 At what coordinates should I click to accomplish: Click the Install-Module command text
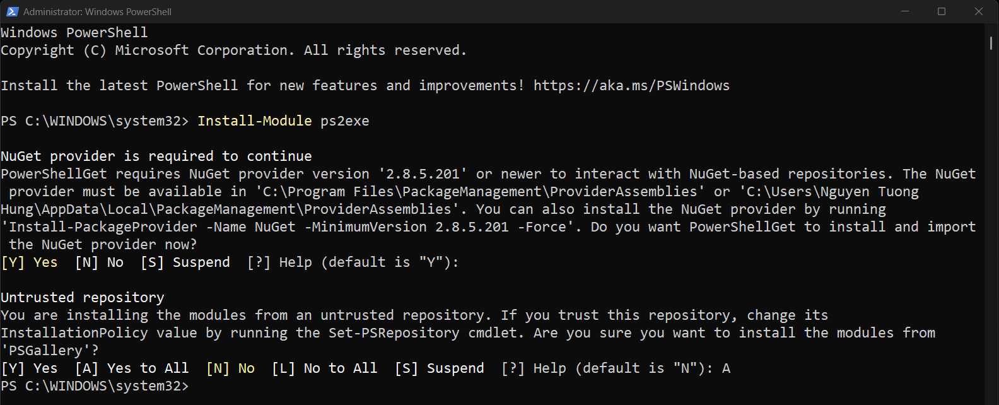click(x=254, y=121)
